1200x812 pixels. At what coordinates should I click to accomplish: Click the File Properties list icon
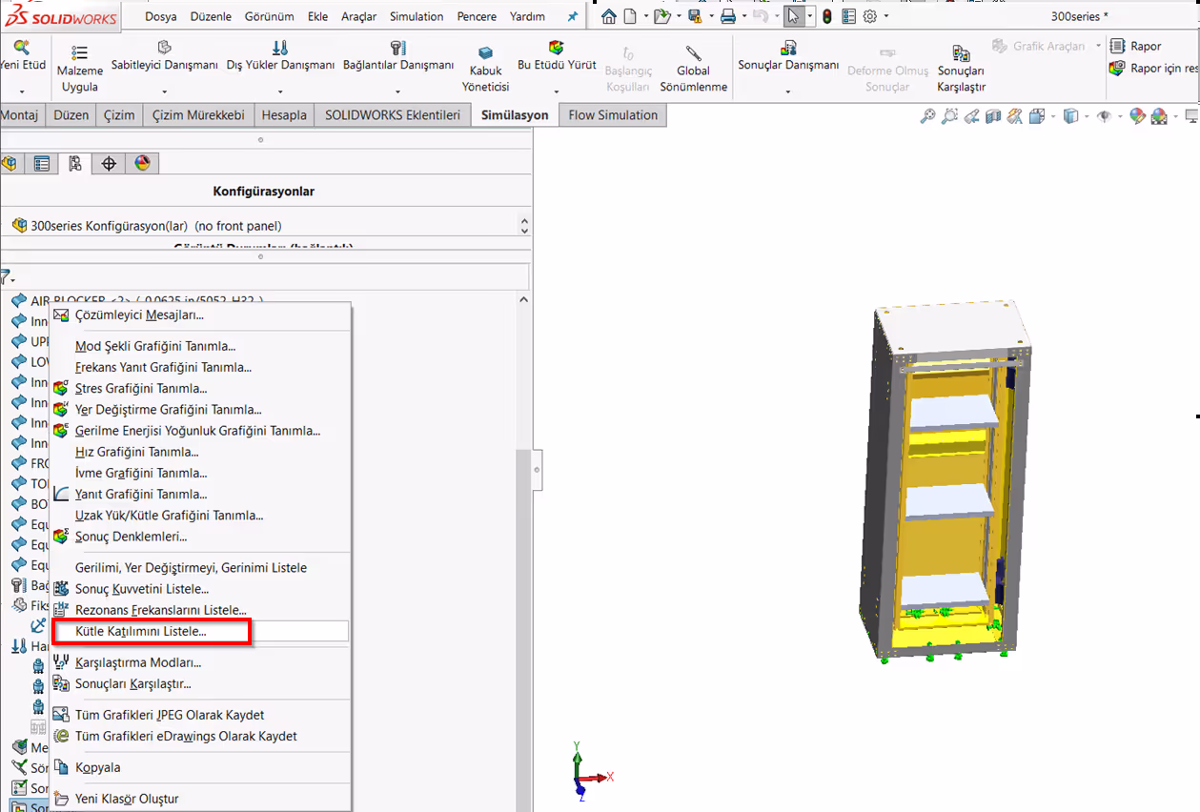(x=848, y=16)
